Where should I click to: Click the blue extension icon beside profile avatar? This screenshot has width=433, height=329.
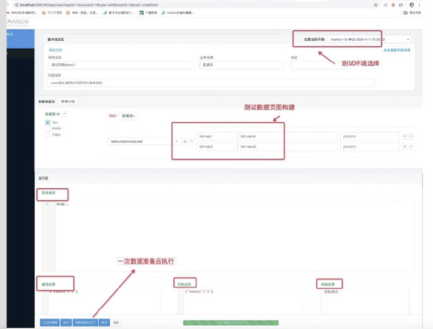click(401, 5)
